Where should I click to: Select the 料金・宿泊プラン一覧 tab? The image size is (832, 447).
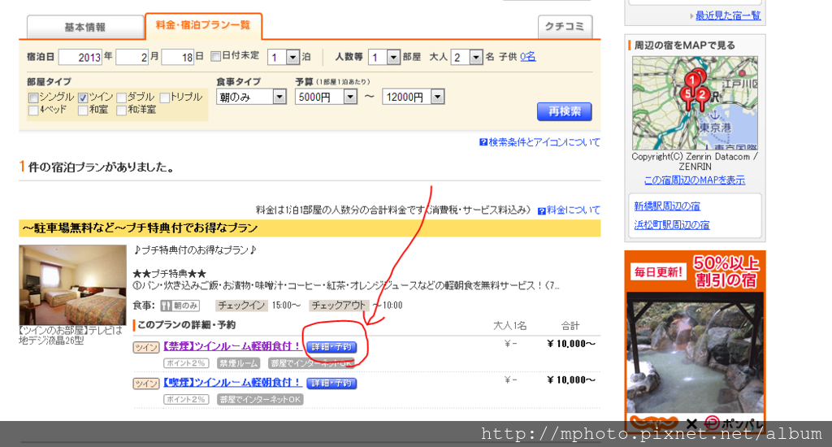(x=202, y=25)
